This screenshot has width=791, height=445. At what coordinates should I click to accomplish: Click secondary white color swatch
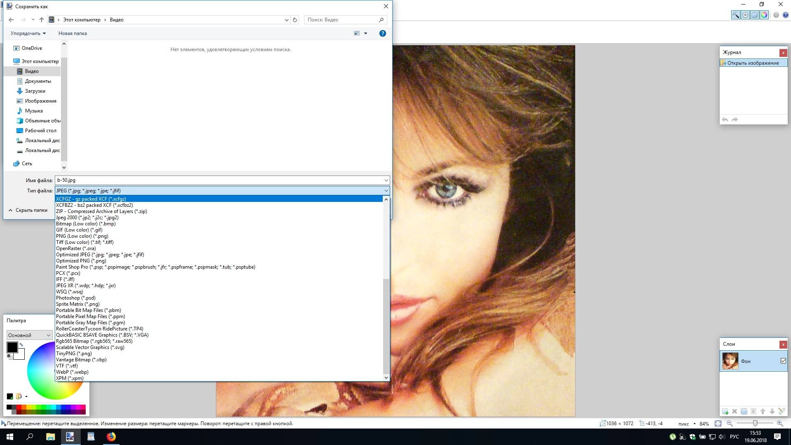pyautogui.click(x=21, y=355)
